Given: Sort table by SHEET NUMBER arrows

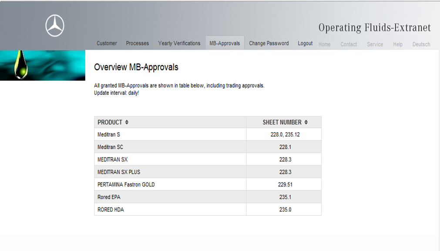Looking at the screenshot, I should [306, 122].
